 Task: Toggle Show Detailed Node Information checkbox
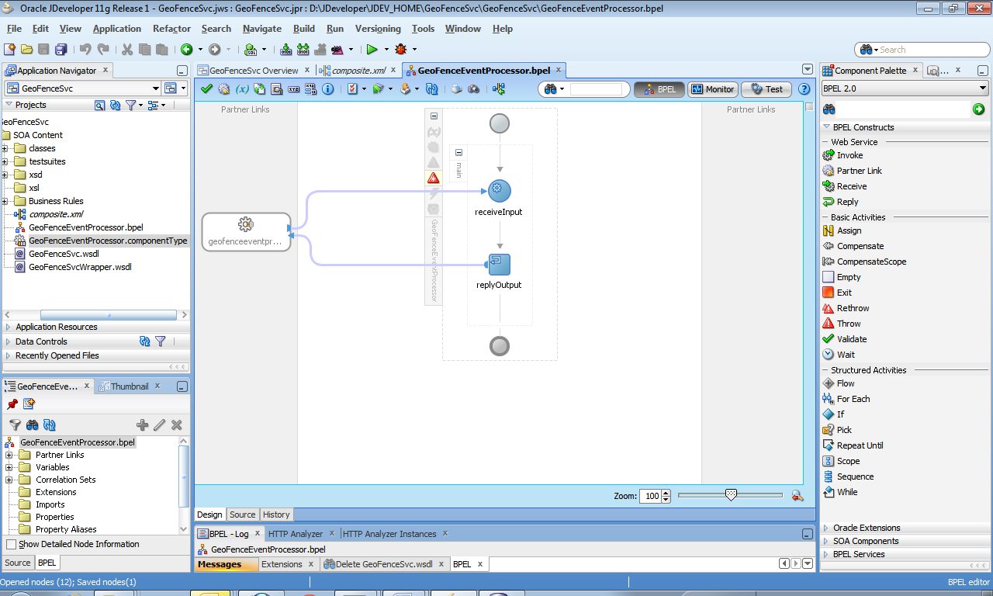tap(12, 545)
